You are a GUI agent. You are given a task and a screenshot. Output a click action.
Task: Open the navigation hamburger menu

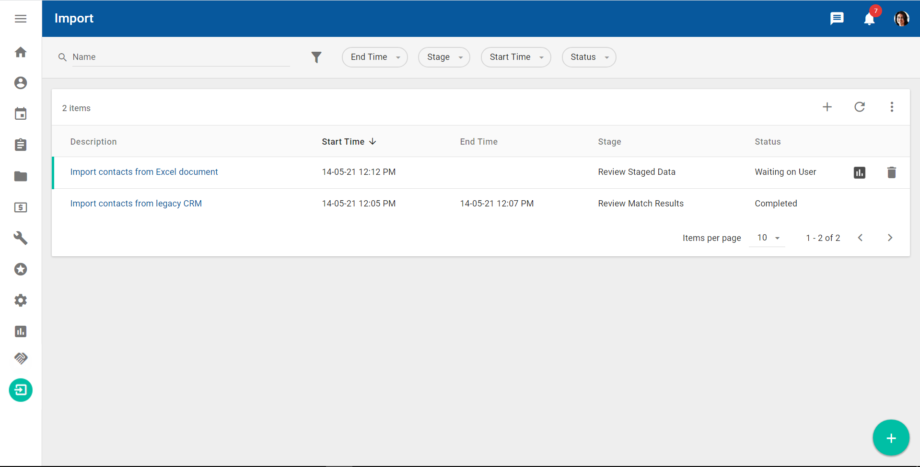(x=21, y=19)
